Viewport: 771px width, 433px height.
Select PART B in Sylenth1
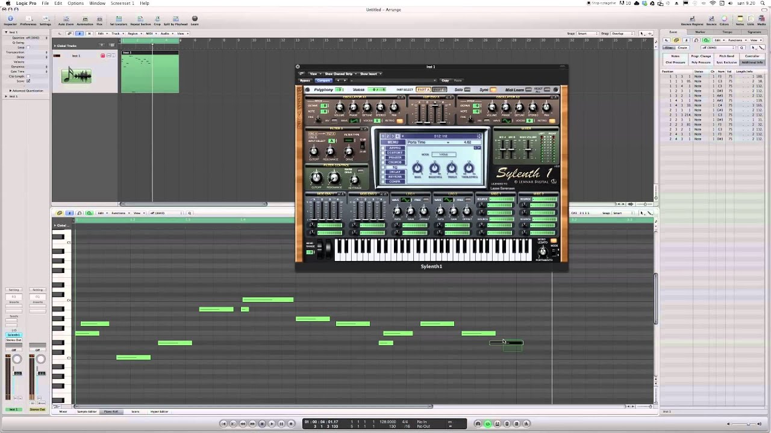[x=439, y=90]
